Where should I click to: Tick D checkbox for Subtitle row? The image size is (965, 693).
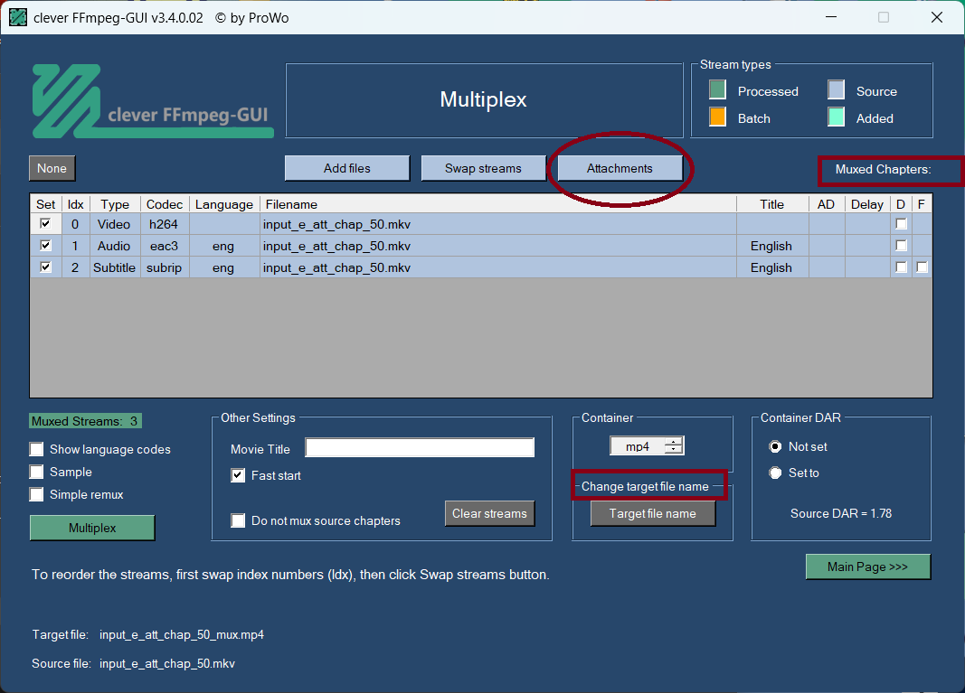[901, 267]
